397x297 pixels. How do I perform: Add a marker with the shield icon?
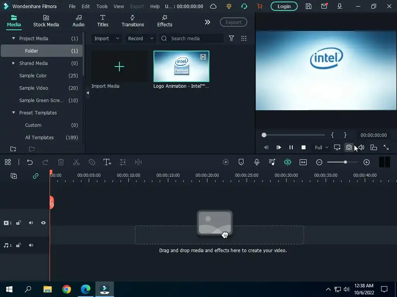click(241, 162)
